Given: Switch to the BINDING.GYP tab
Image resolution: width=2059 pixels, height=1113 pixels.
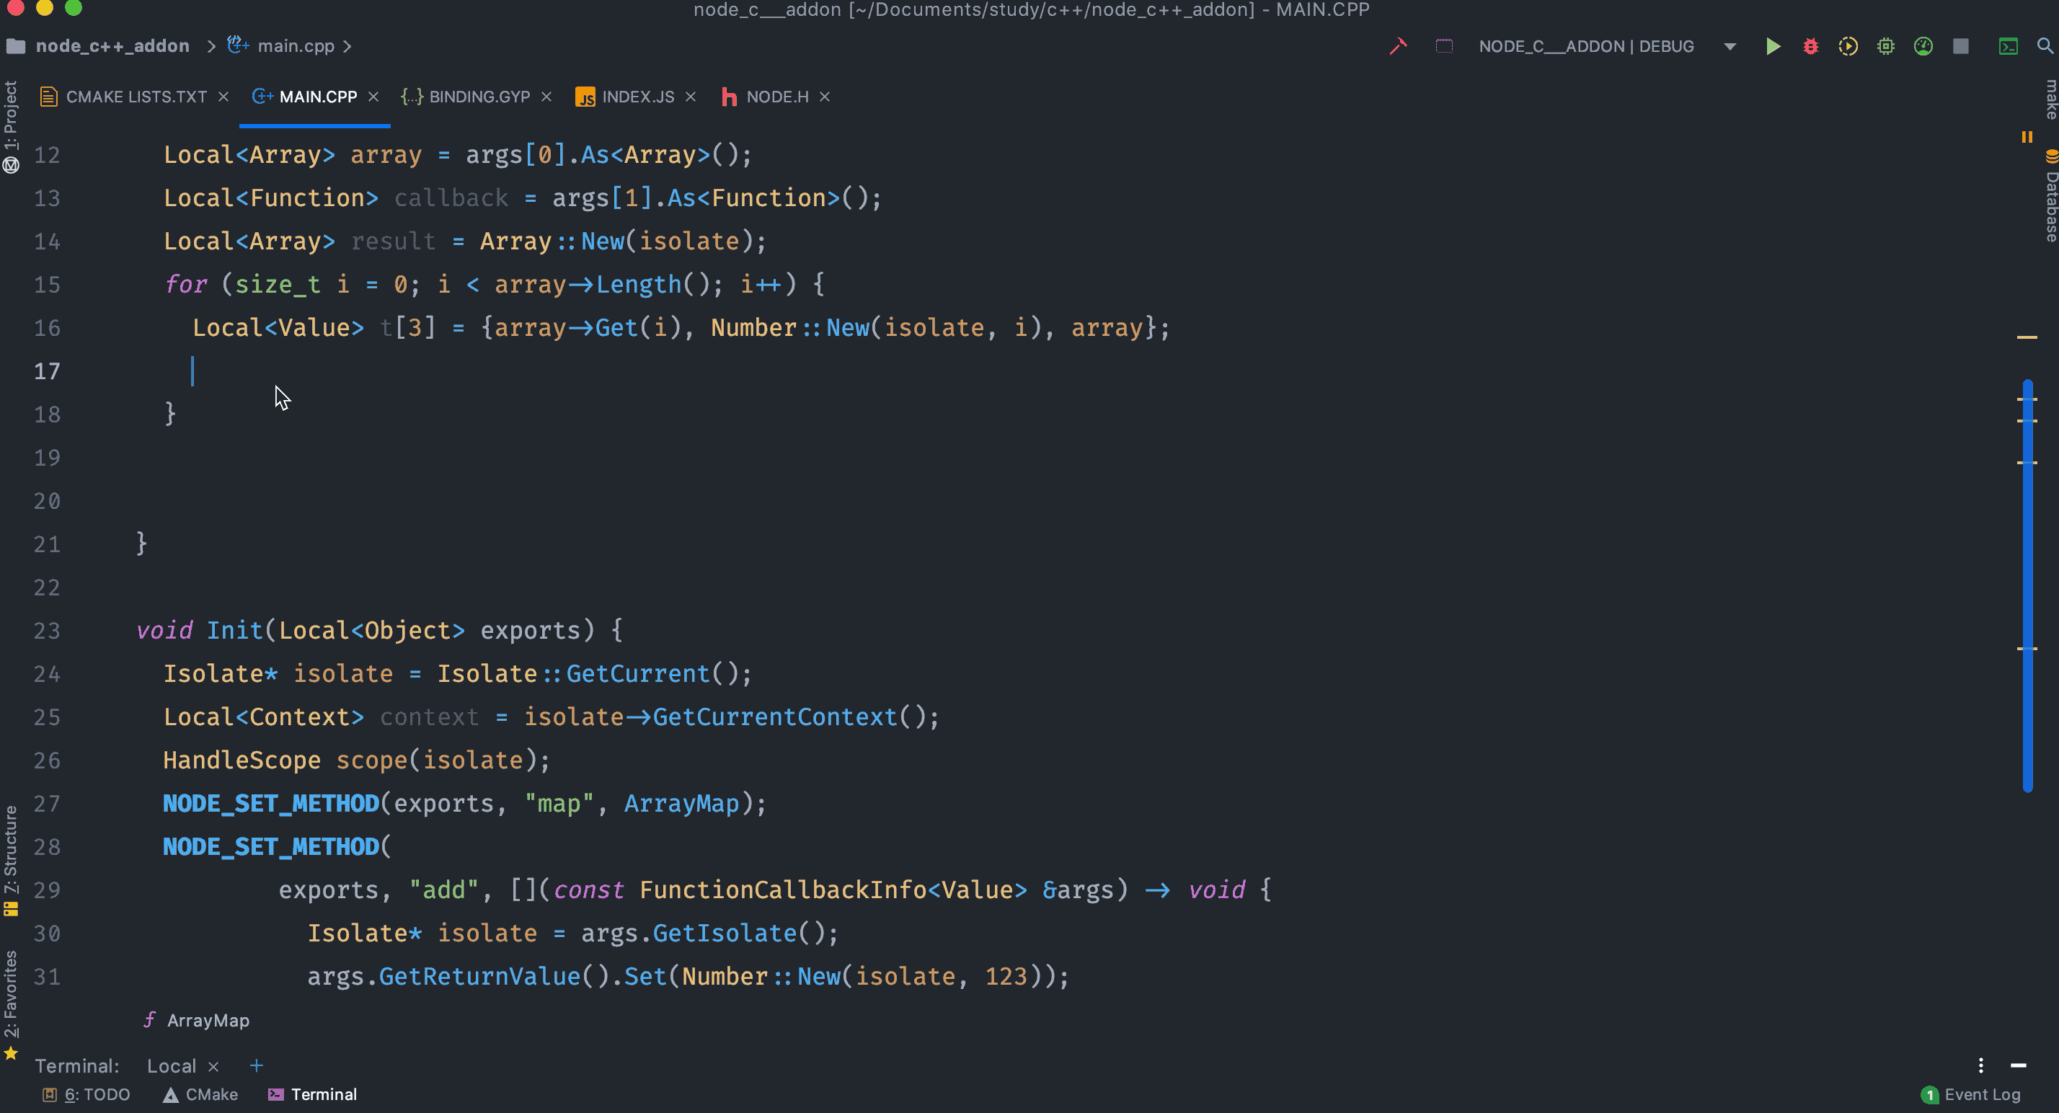Looking at the screenshot, I should 479,97.
